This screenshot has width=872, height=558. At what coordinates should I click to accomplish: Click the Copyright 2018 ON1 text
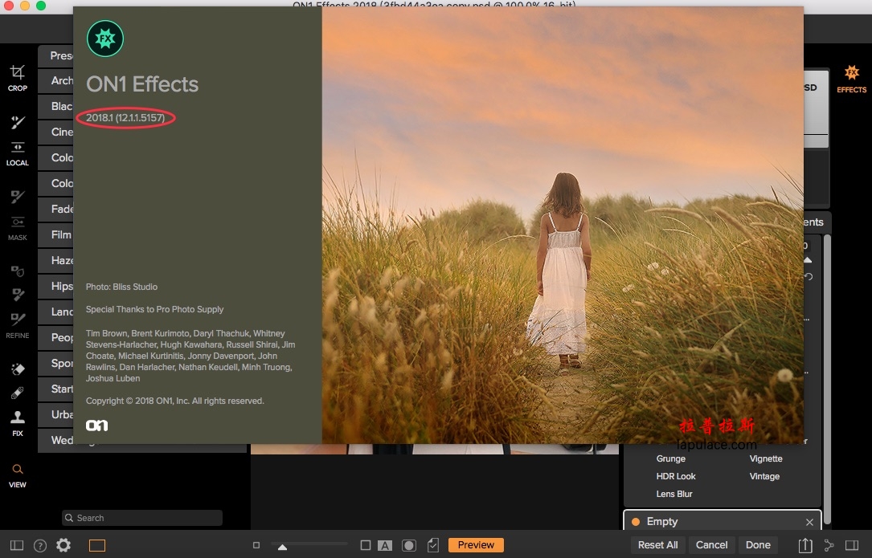tap(174, 401)
